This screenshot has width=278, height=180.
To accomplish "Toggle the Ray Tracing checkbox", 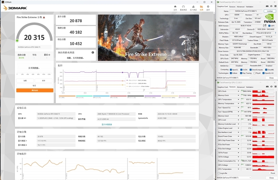I will click(241, 73).
